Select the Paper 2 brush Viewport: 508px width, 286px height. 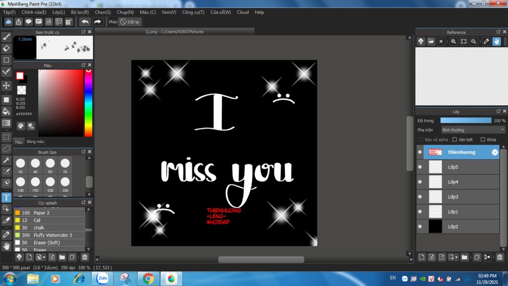coord(49,213)
